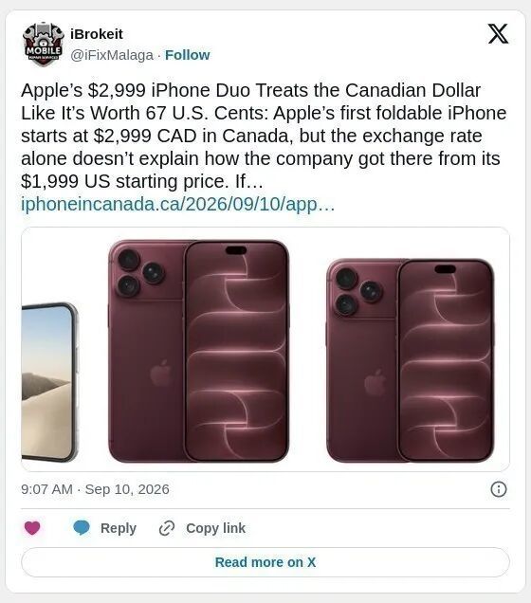
Task: Click the Copy link text
Action: [x=215, y=528]
